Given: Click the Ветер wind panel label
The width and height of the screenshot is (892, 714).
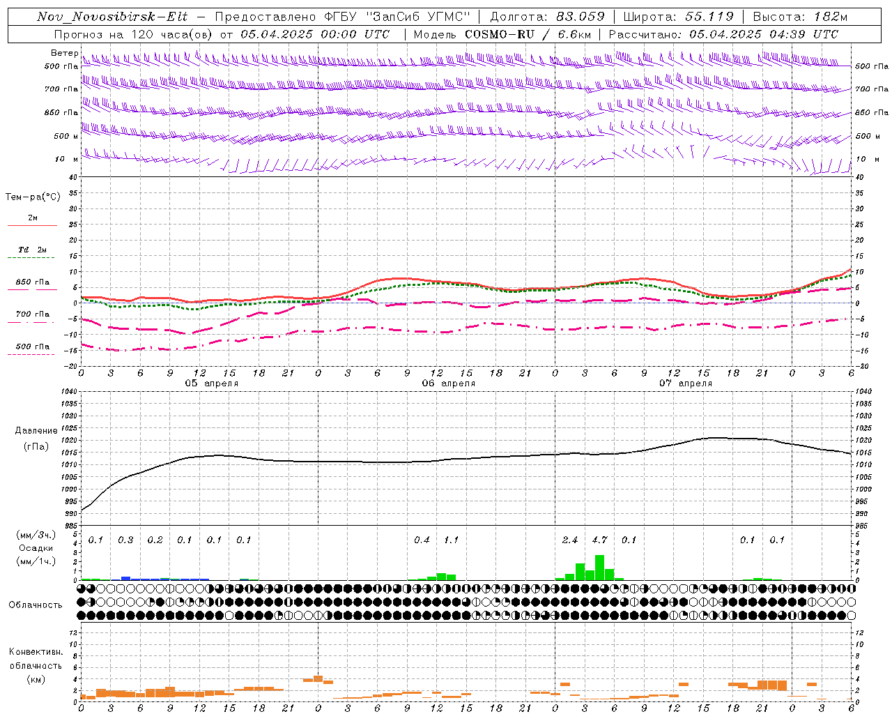Looking at the screenshot, I should 65,53.
